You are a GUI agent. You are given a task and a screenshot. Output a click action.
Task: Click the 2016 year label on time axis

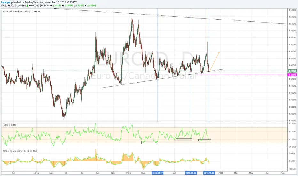pos(129,173)
